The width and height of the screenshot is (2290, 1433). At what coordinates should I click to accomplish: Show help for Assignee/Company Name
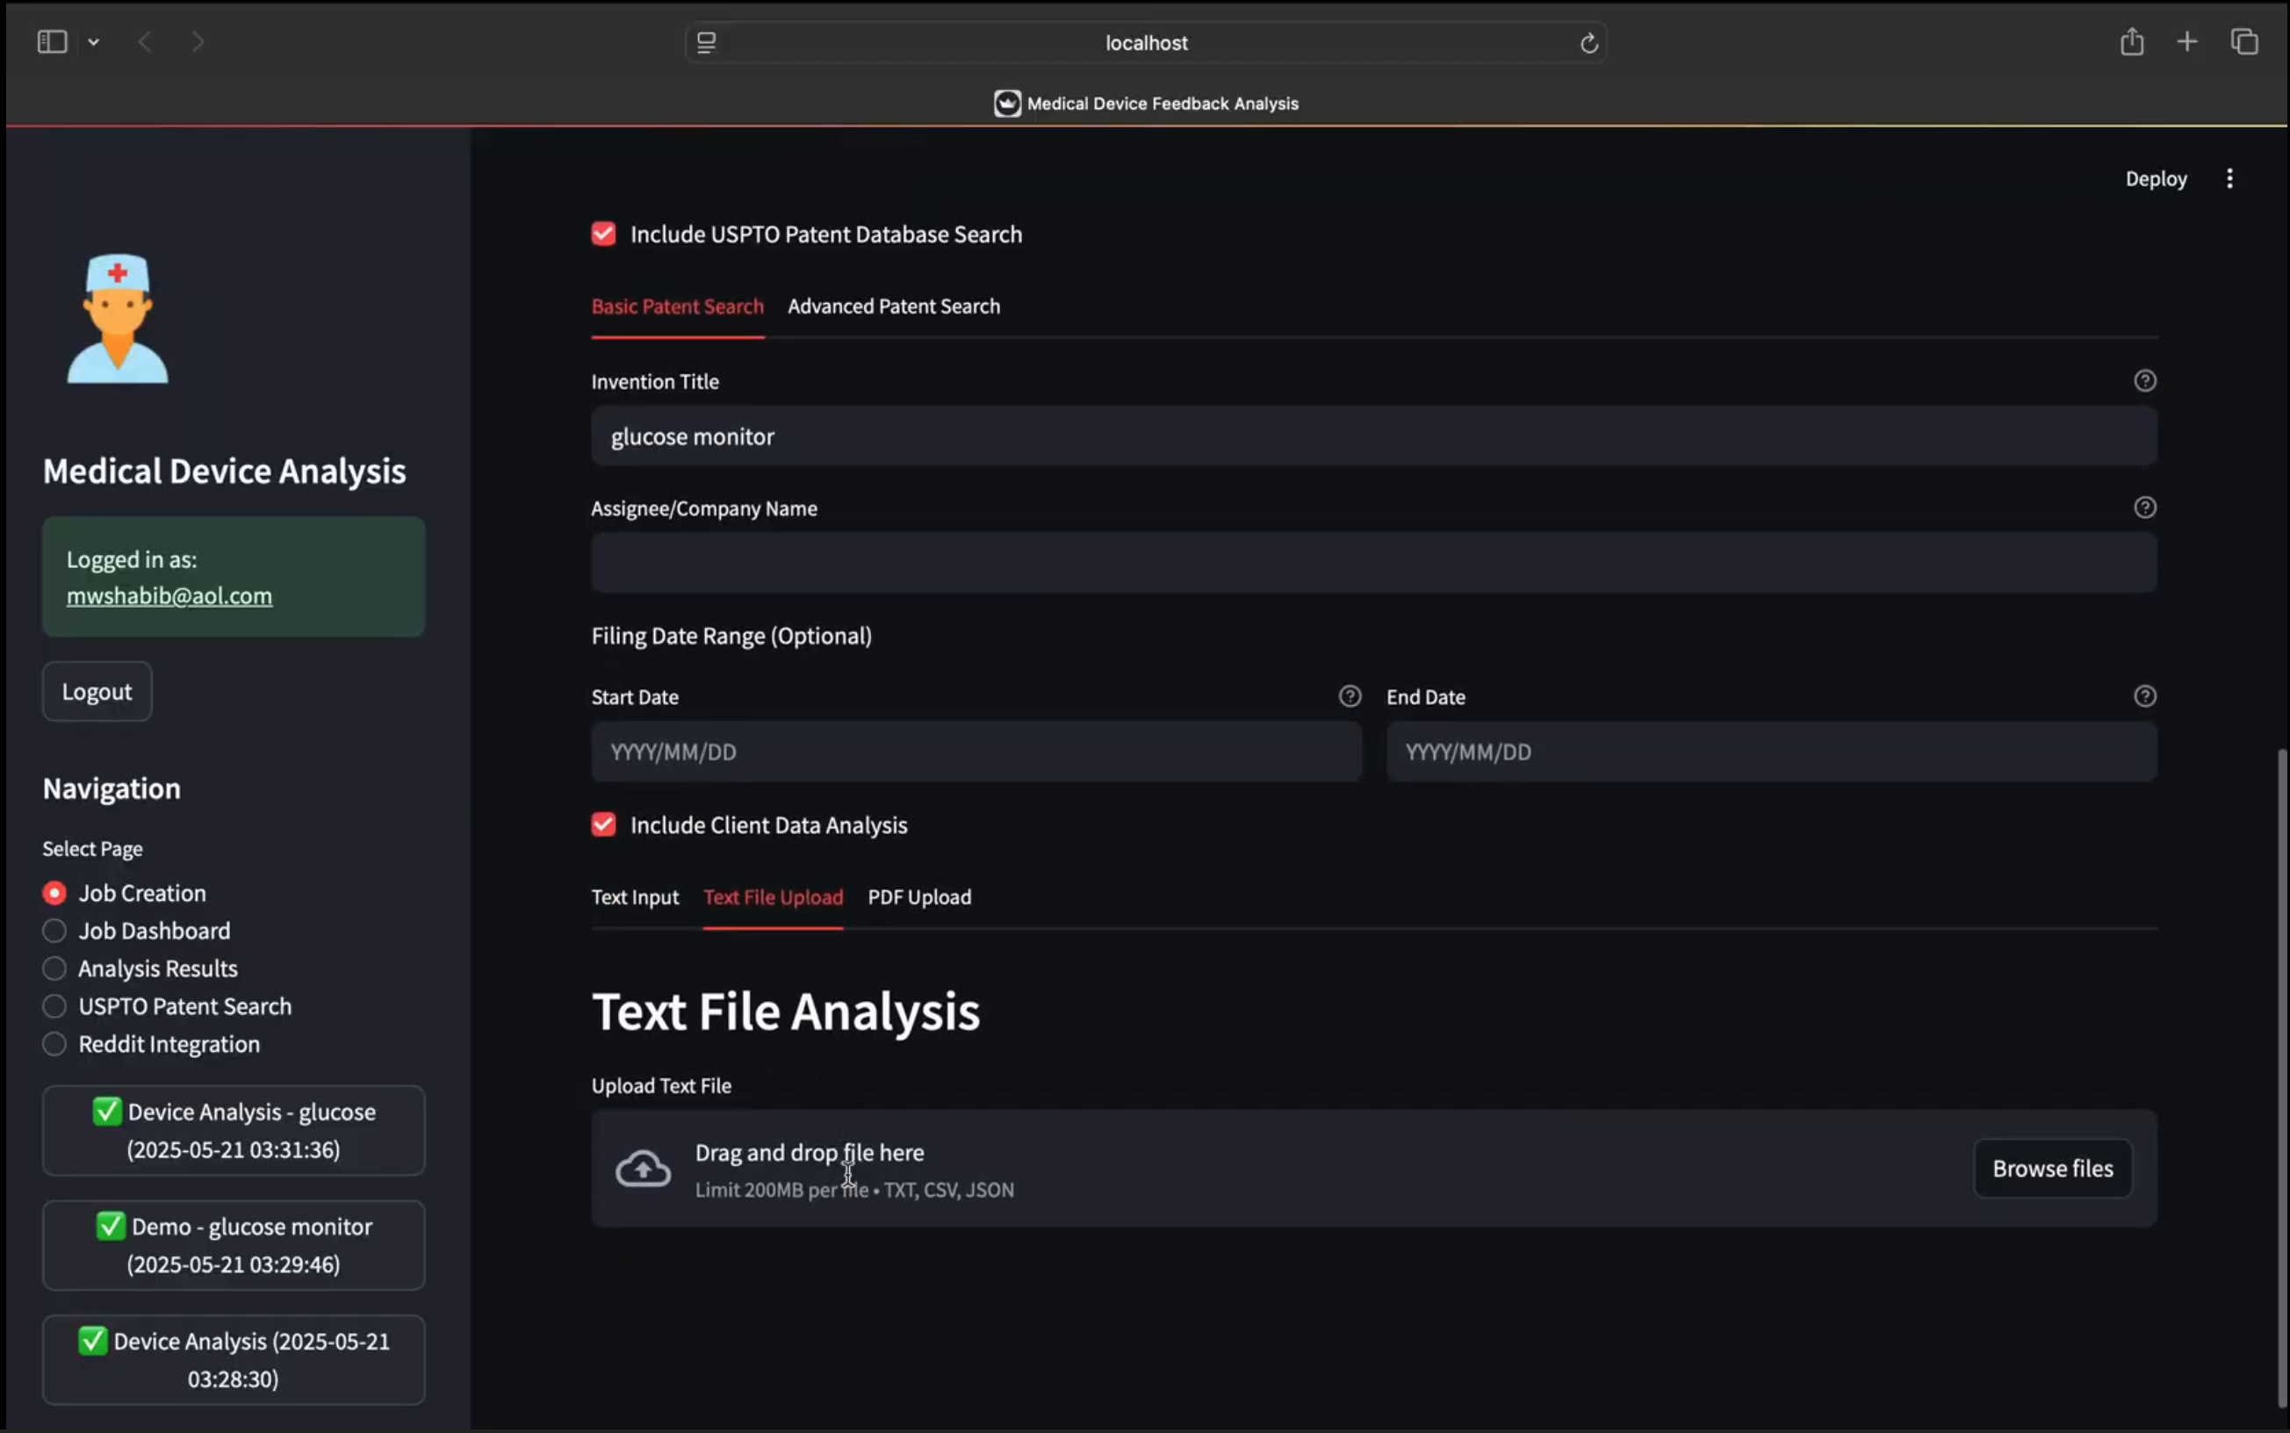pyautogui.click(x=2145, y=508)
